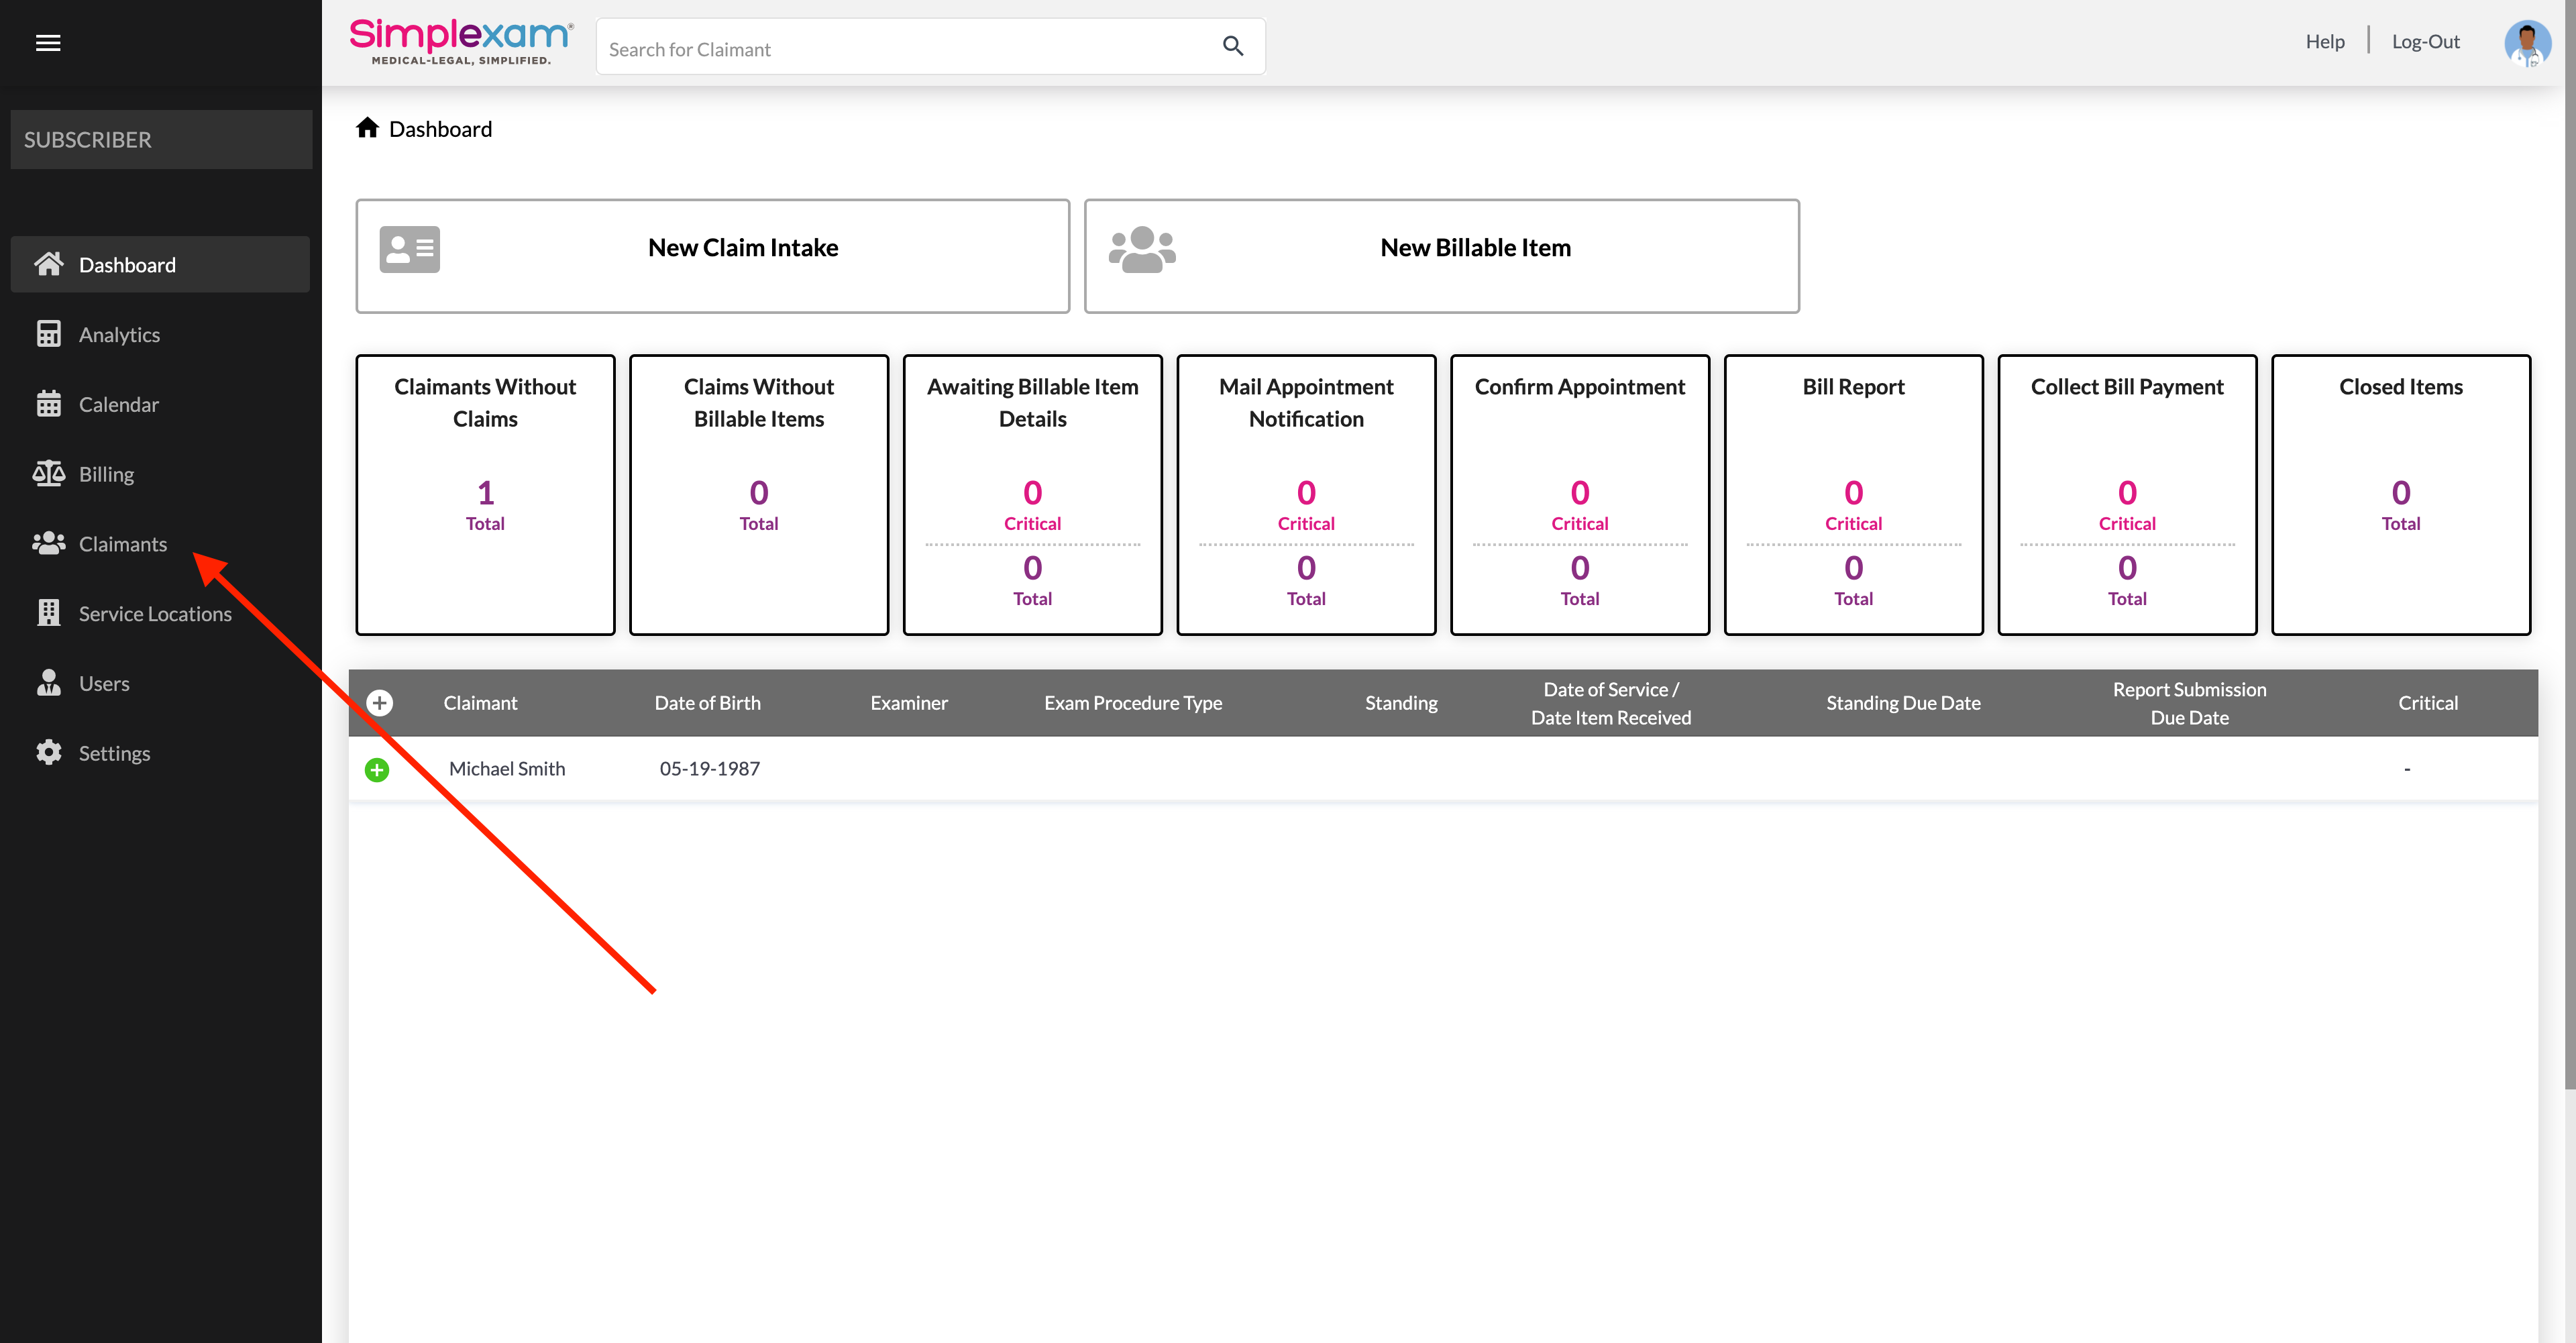
Task: Open the user profile avatar
Action: click(x=2526, y=43)
